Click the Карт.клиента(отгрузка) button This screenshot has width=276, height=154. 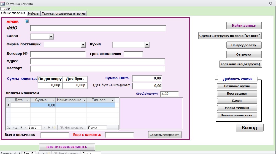240,64
